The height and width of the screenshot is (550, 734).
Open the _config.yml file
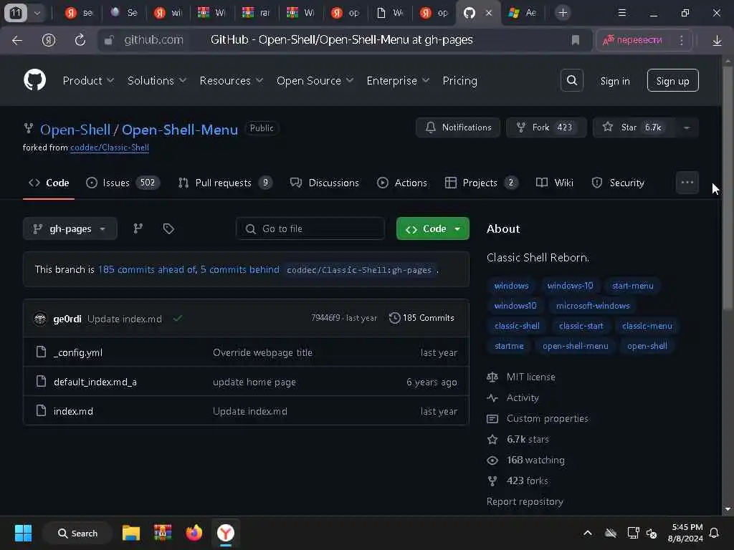coord(77,352)
